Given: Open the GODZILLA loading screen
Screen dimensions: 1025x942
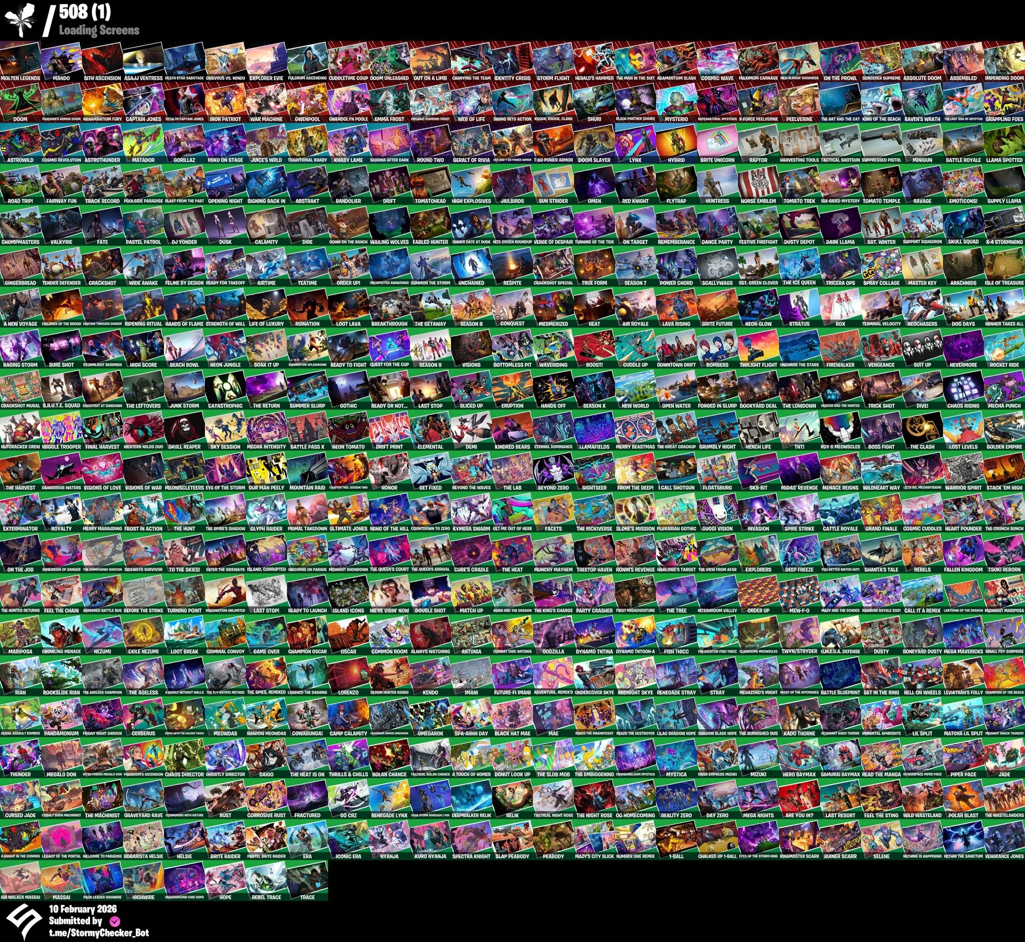Looking at the screenshot, I should coord(553,634).
